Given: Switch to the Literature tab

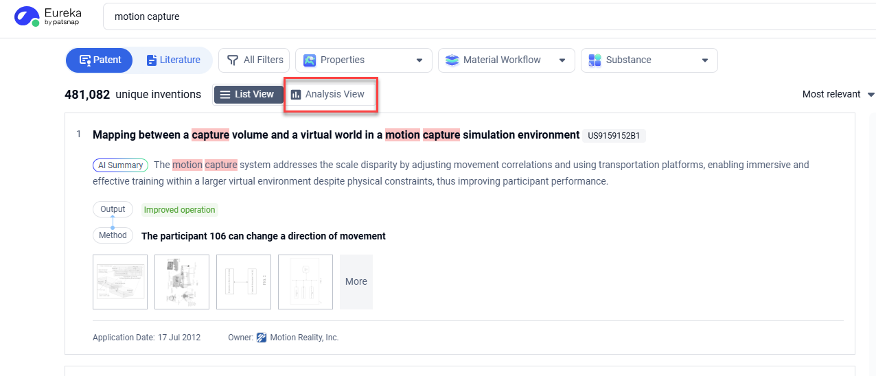Looking at the screenshot, I should (173, 60).
